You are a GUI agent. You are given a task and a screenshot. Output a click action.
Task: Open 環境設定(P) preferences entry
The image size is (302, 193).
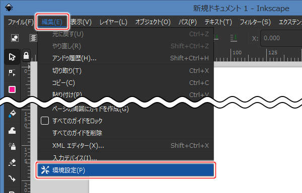125,170
